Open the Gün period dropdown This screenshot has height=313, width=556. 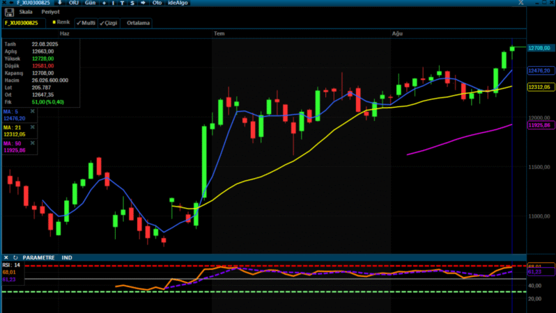pos(91,3)
